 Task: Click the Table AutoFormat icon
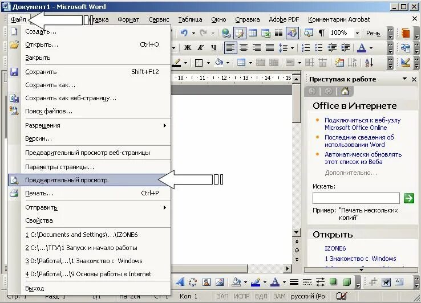point(339,63)
